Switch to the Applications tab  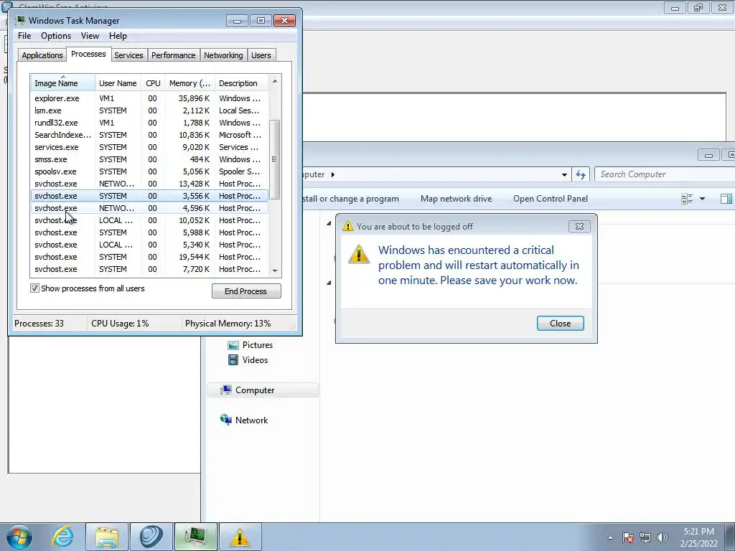coord(42,55)
